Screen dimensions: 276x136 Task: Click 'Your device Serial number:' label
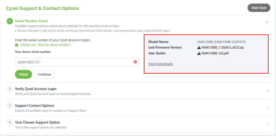coord(33,52)
